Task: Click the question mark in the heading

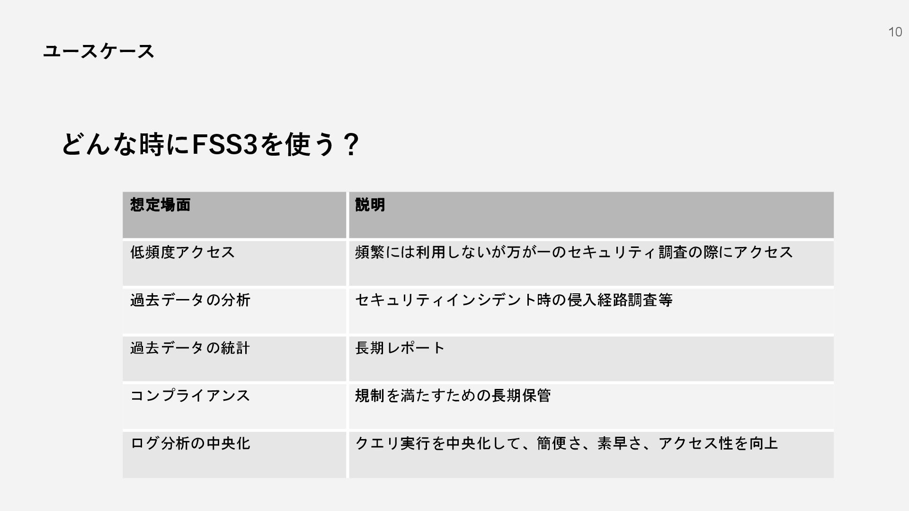Action: 351,144
